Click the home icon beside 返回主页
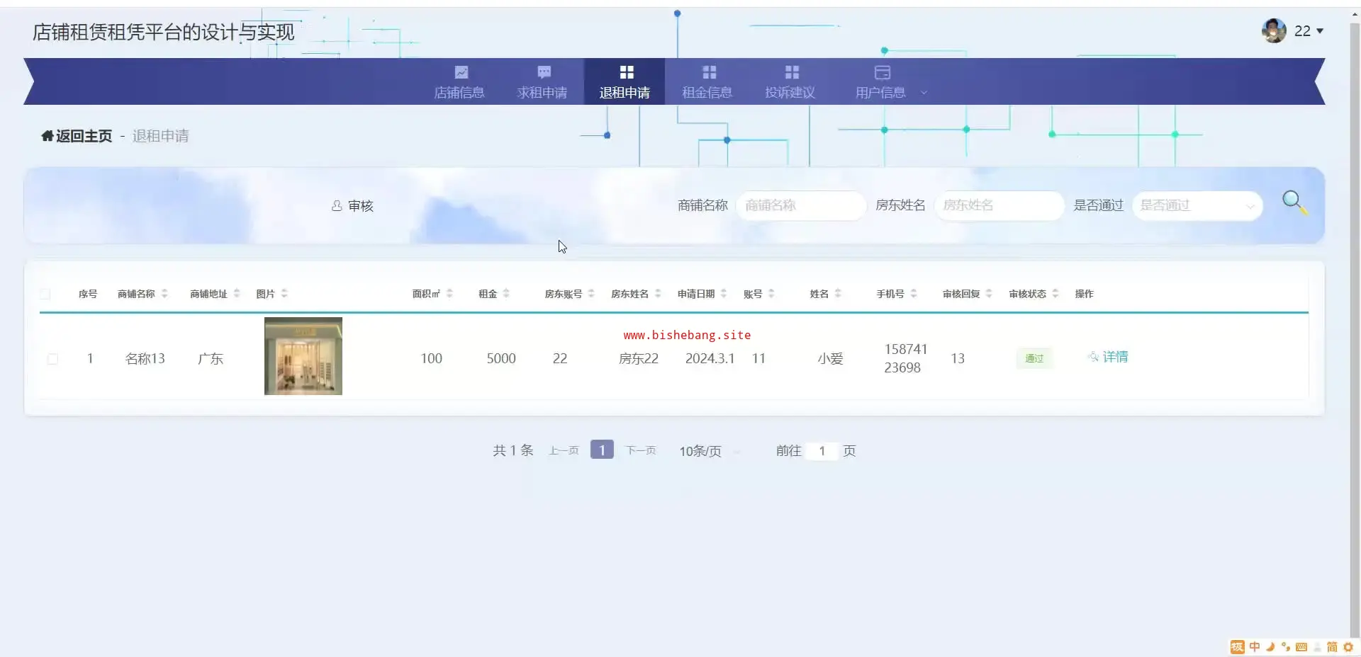This screenshot has height=657, width=1361. [x=47, y=136]
